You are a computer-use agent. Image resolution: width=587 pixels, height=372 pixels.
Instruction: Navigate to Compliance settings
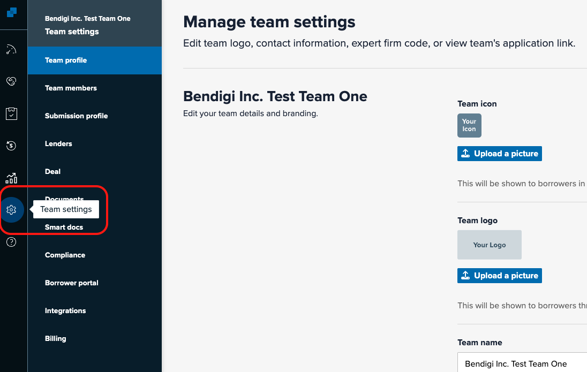[x=65, y=255]
